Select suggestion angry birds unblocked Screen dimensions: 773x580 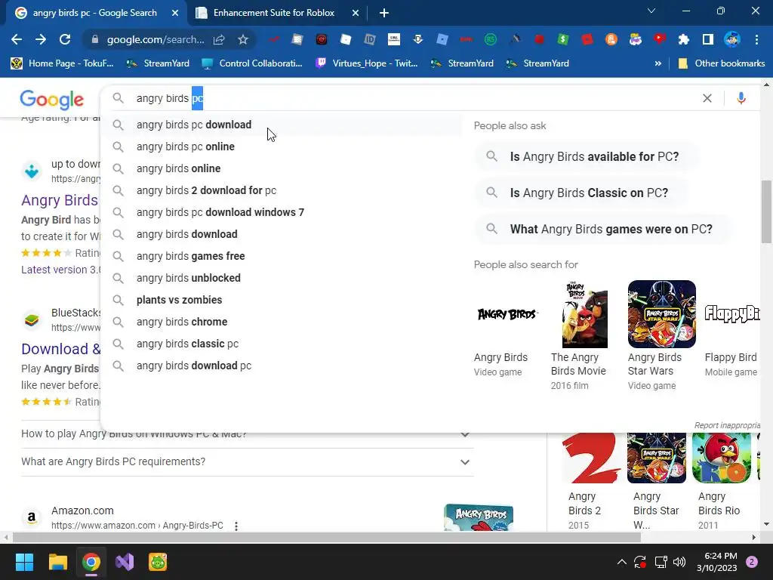click(x=282, y=278)
